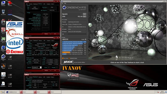Image resolution: width=167 pixels, height=94 pixels.
Task: Expand the ranking Details arrow button
Action: coord(86,39)
